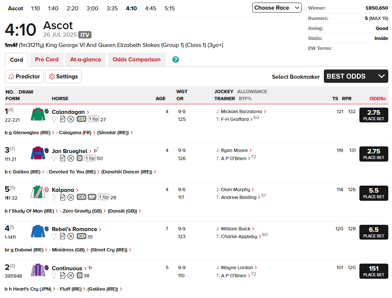Sort by ODDS column header
The image size is (392, 298).
coord(378,98)
